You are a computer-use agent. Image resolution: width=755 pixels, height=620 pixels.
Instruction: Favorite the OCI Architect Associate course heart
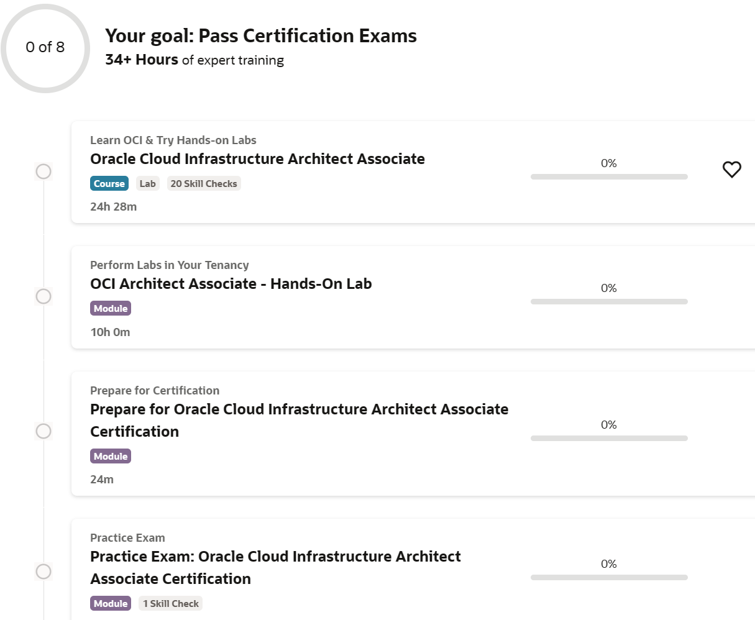pyautogui.click(x=731, y=169)
